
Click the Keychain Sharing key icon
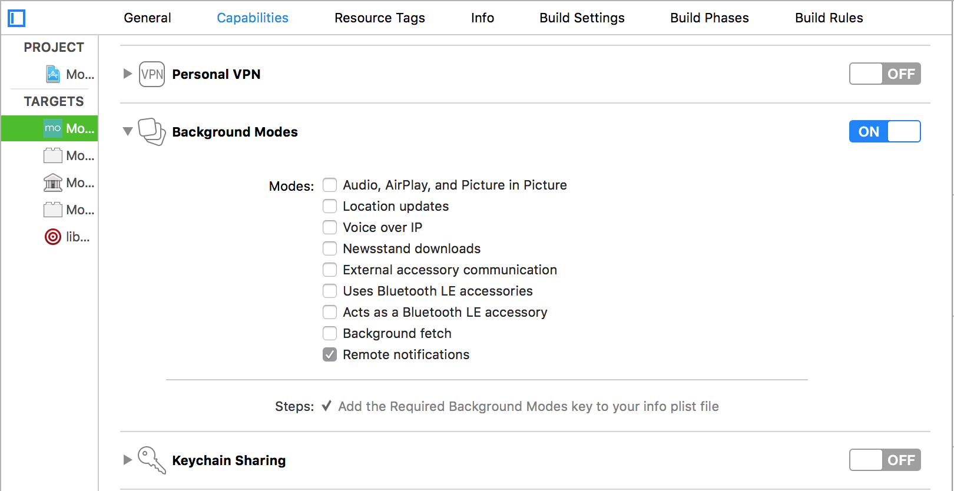click(151, 460)
